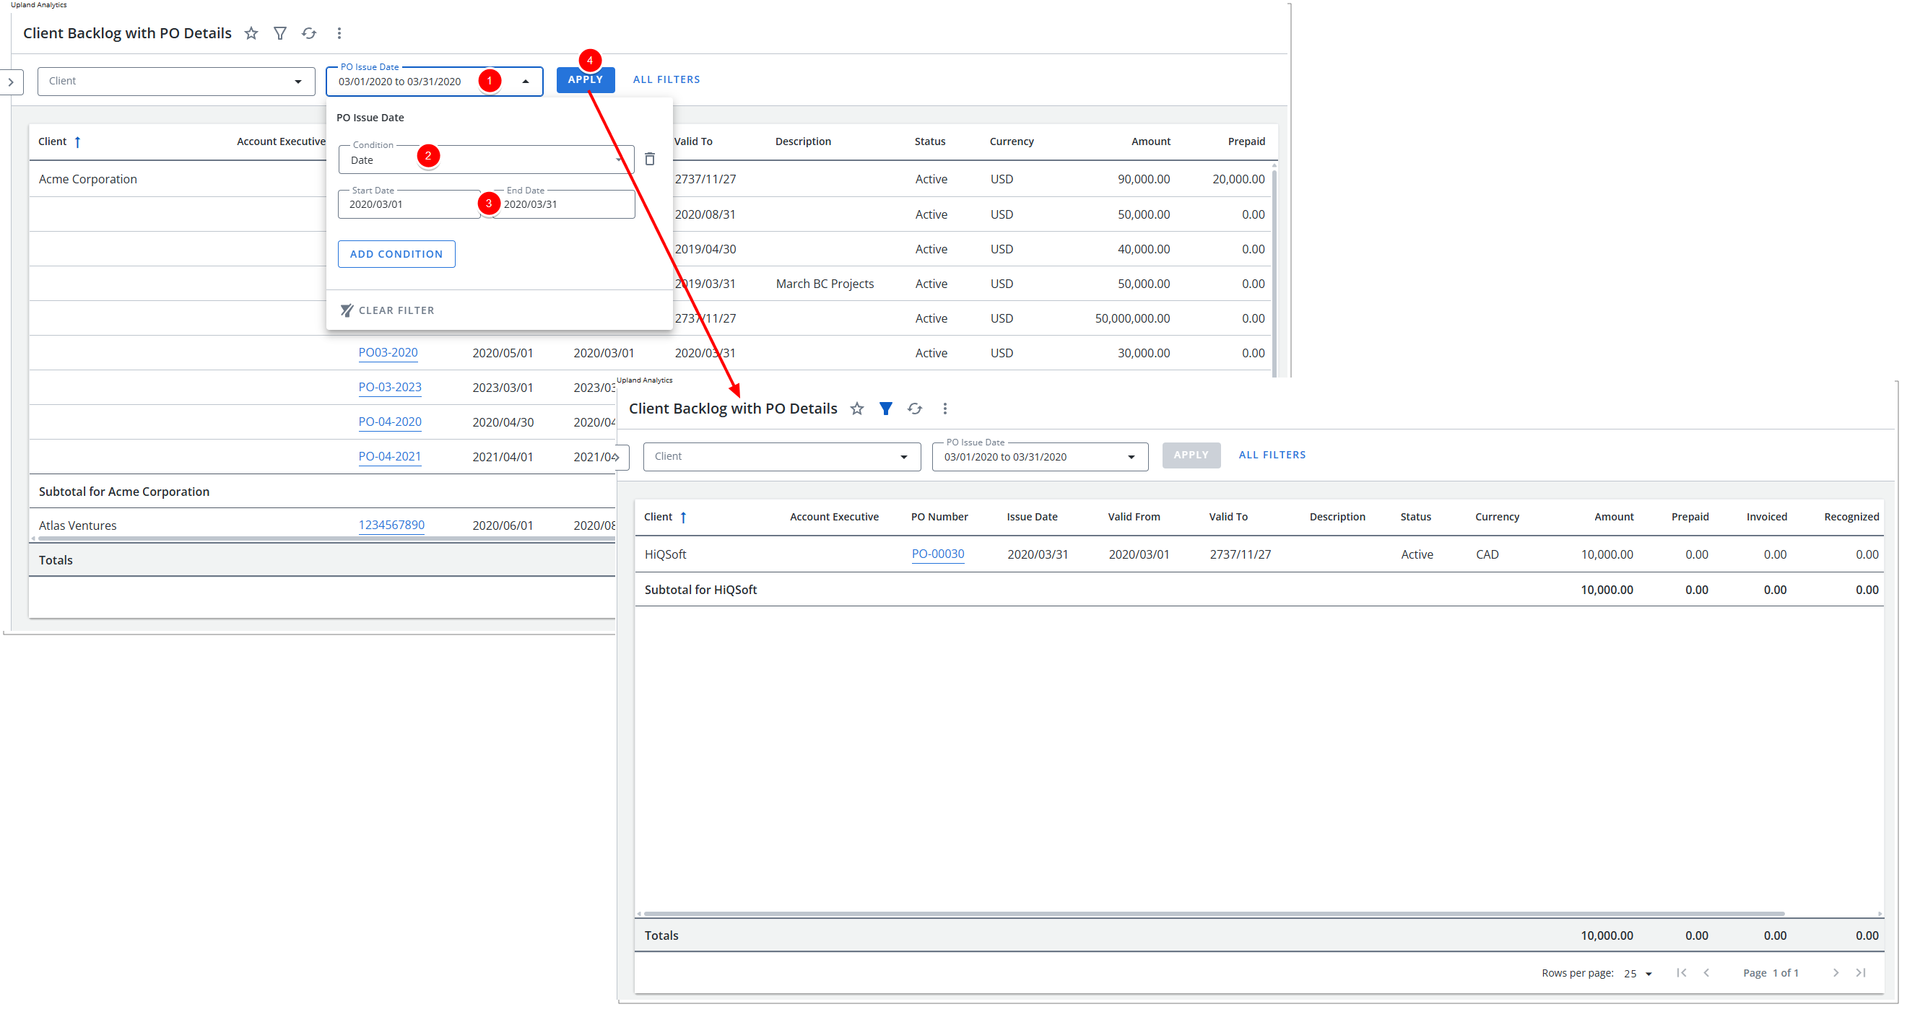Open more options menu in lower window
The image size is (1907, 1012).
click(x=944, y=409)
